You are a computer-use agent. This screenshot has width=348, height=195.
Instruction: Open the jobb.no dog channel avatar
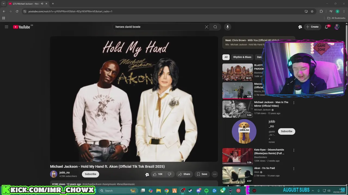coord(244,131)
